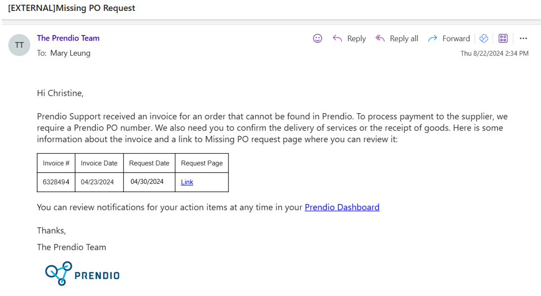Click the Link in the Request Page column
The height and width of the screenshot is (296, 541).
click(187, 182)
